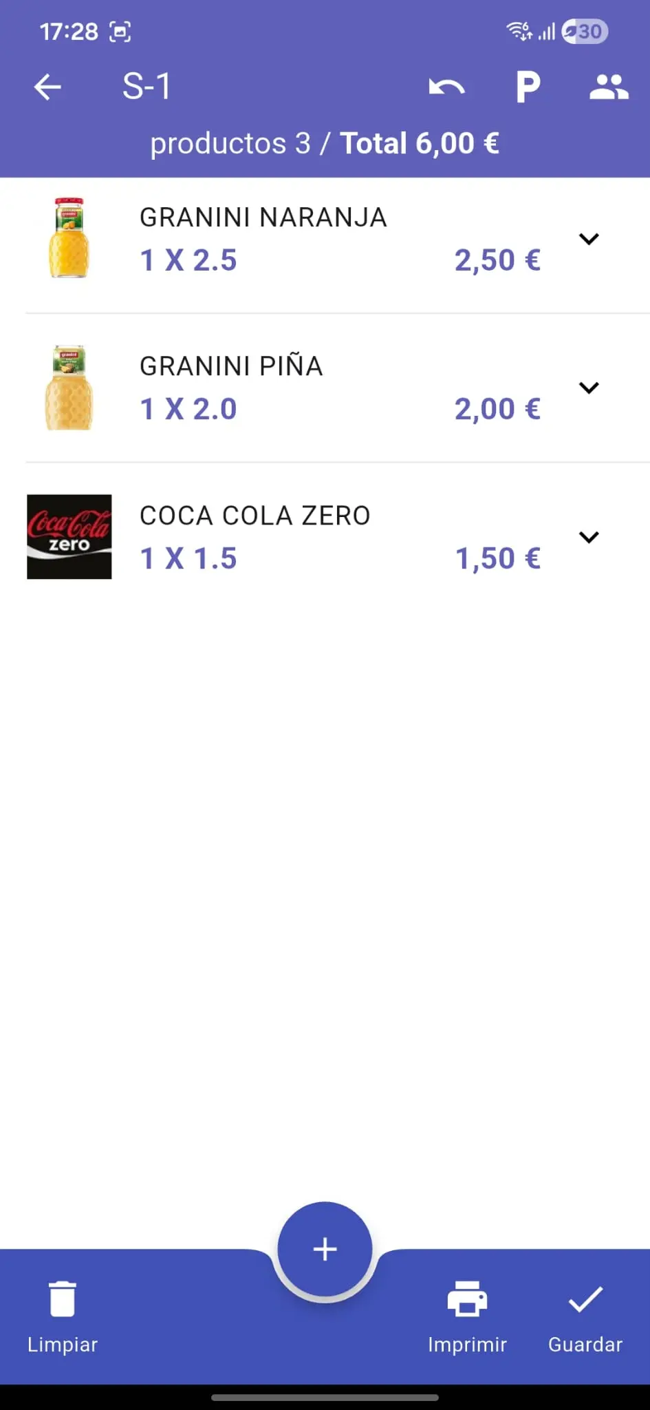Tap the back arrow icon
The height and width of the screenshot is (1410, 650).
(x=47, y=87)
